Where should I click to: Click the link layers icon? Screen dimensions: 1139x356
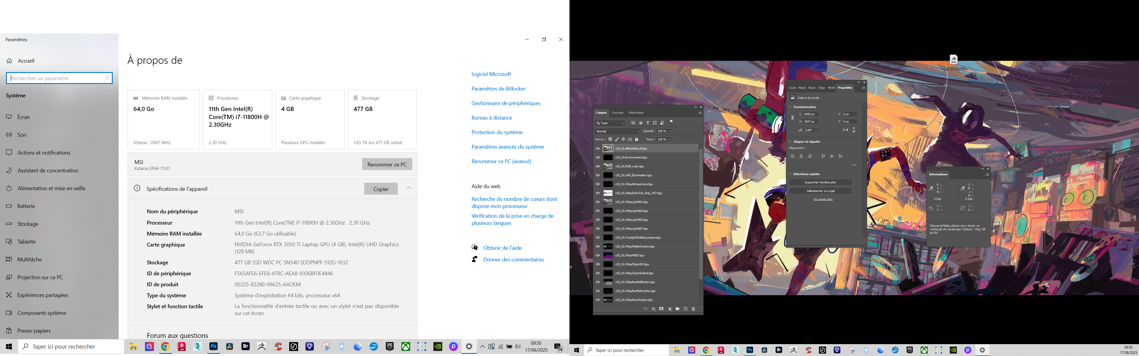coord(645,309)
